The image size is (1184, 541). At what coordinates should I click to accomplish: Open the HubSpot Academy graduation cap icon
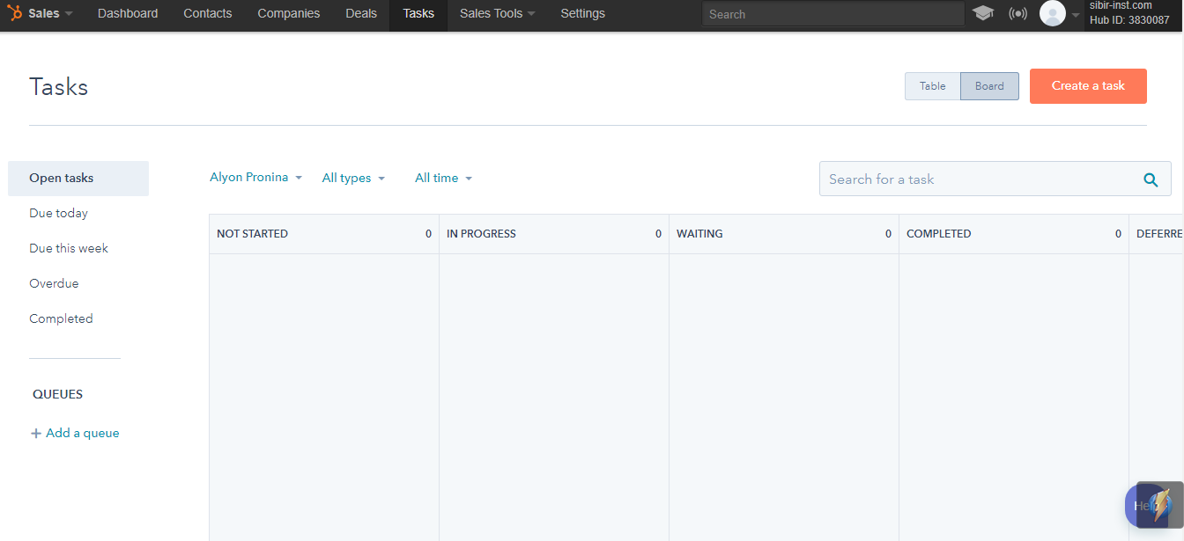pyautogui.click(x=983, y=13)
